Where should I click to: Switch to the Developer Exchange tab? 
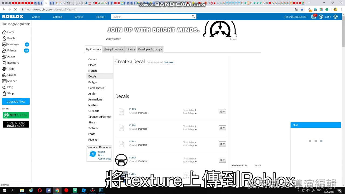pyautogui.click(x=150, y=49)
